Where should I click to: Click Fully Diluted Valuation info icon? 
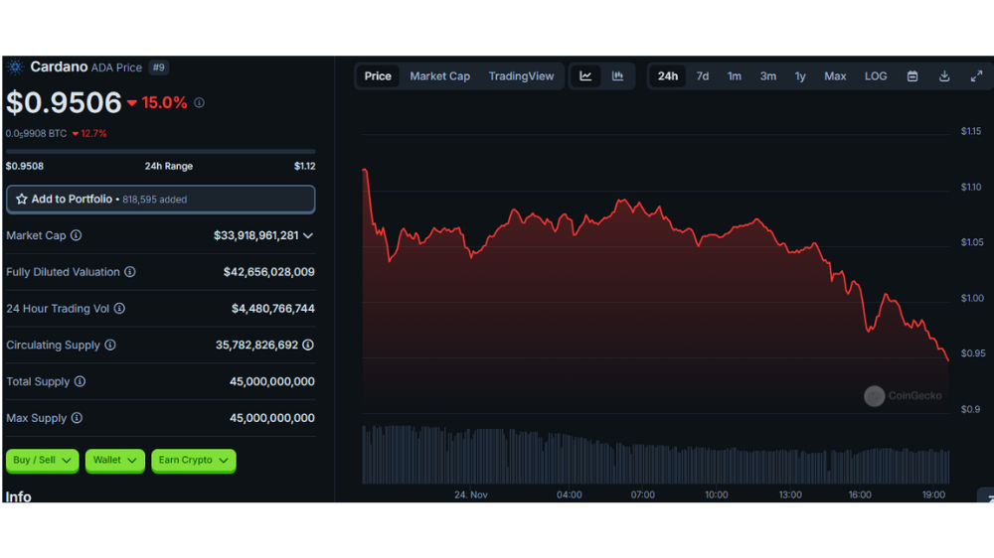(x=130, y=272)
